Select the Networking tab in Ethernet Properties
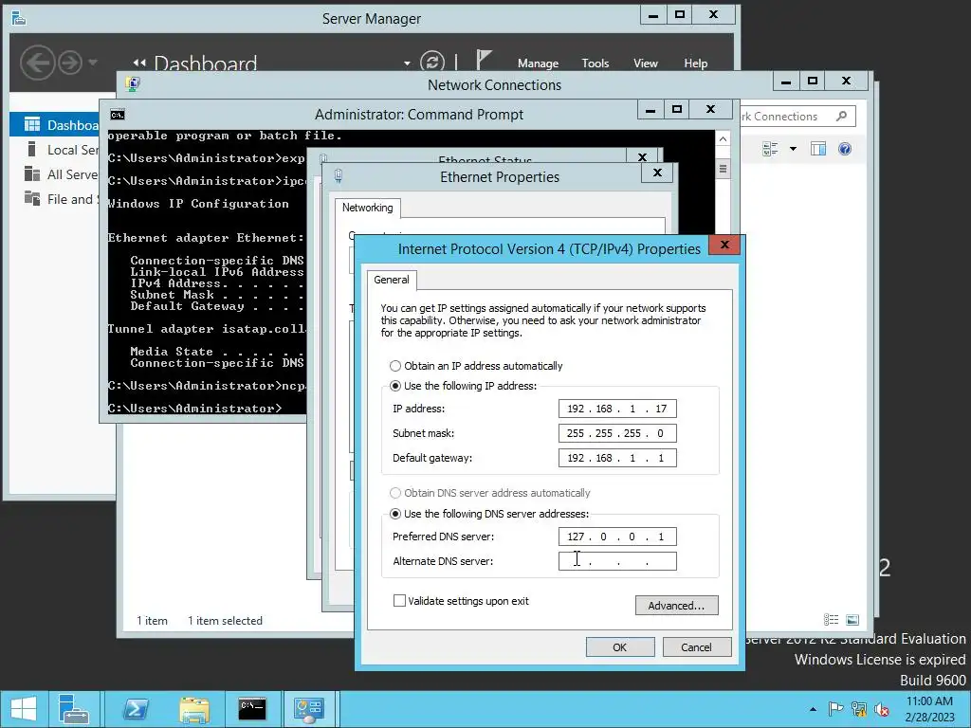This screenshot has height=728, width=971. (x=367, y=208)
